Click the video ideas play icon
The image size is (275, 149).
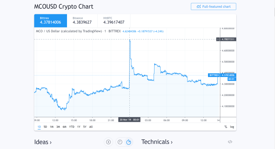click(x=108, y=142)
